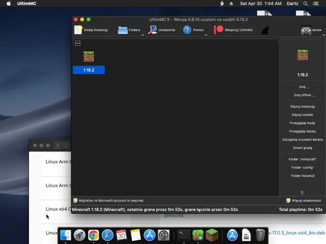
Task: Open the eevee account dropdown arrow
Action: point(324,35)
